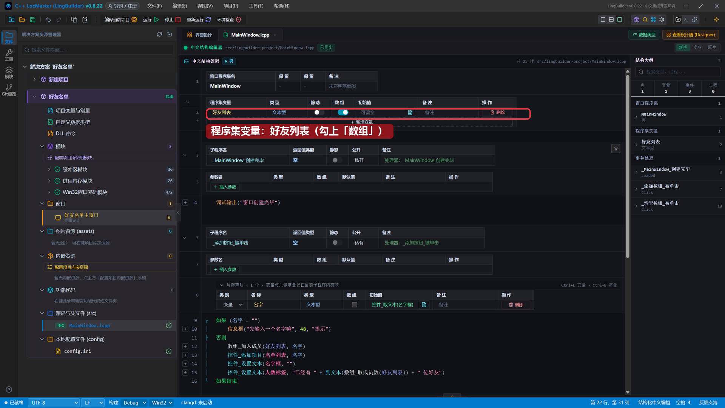Click the copy icon in toolbar
725x408 pixels.
(74, 20)
